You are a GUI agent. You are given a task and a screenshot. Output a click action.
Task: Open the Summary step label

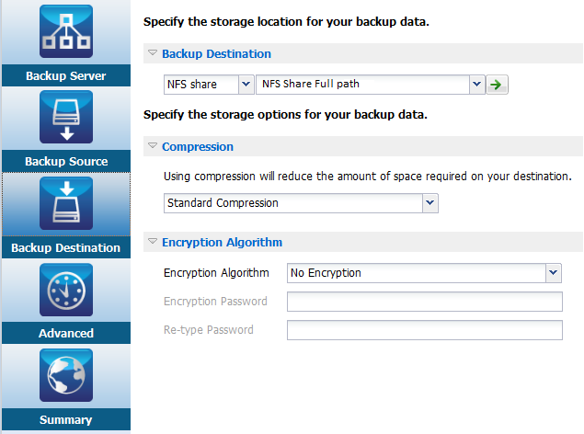click(65, 419)
